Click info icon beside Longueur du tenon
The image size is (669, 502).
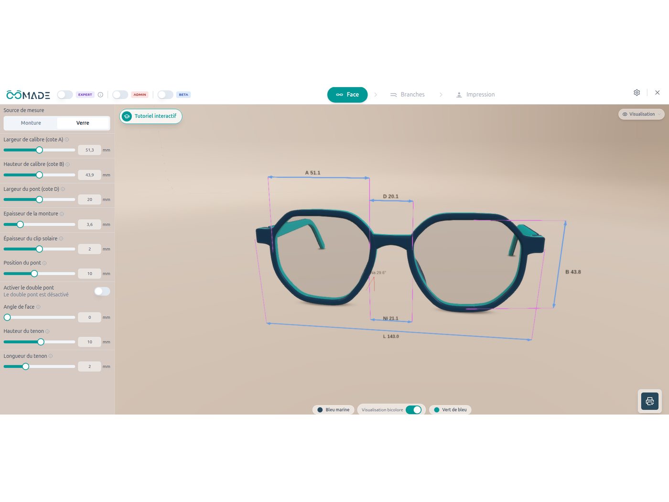point(51,356)
